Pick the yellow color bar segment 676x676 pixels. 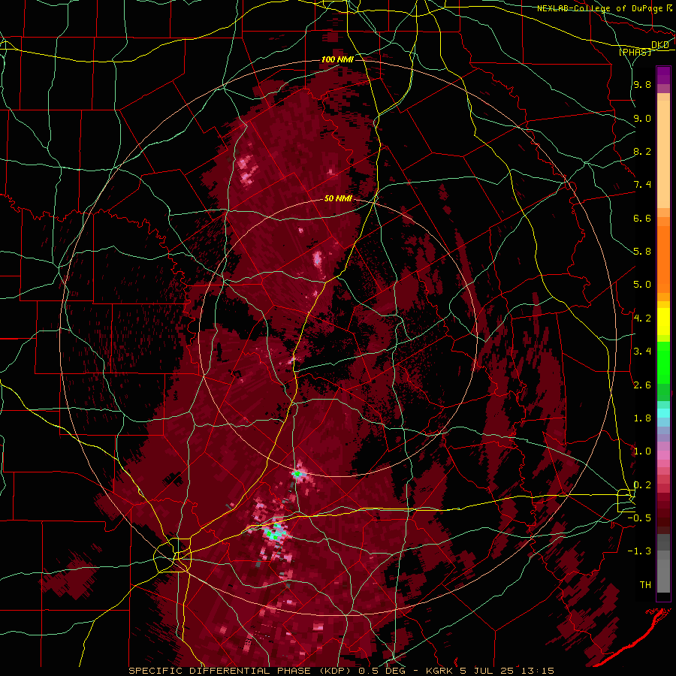tap(663, 321)
